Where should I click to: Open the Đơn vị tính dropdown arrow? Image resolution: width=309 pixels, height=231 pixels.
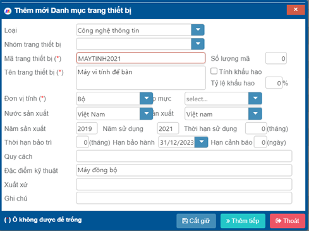(x=146, y=98)
